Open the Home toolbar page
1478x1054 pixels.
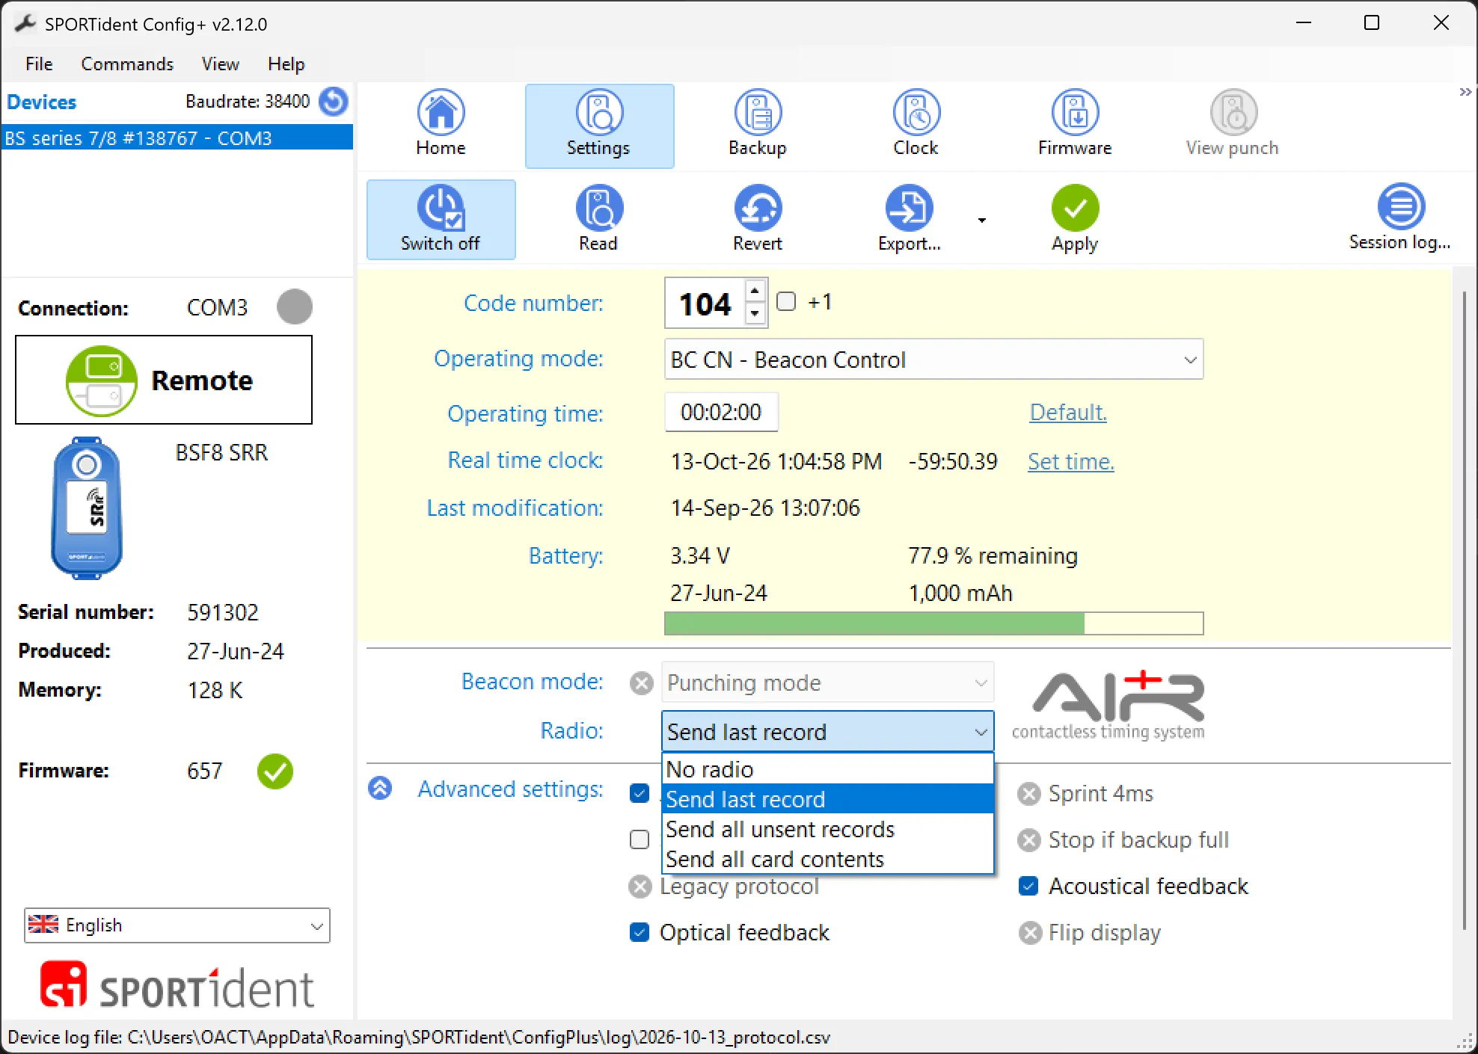coord(441,125)
